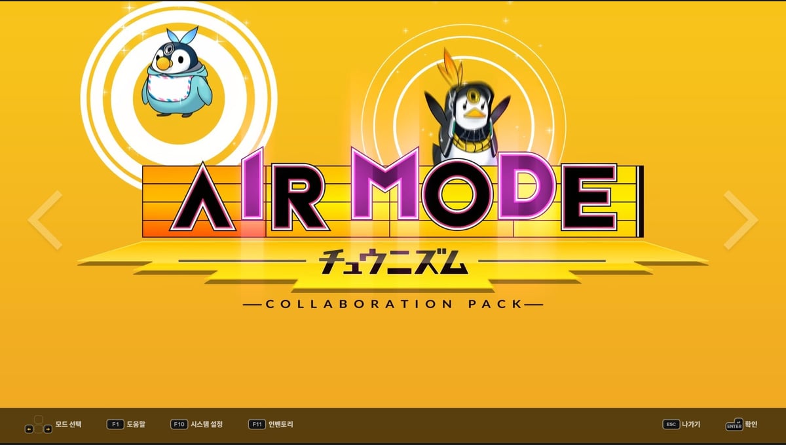Click the チュウニズム logo text
This screenshot has height=445, width=786.
(x=393, y=261)
